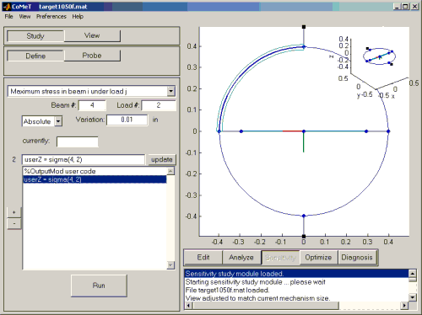Click the log horizontal scroll-left arrow
Viewport: 422px width, 315px height.
(188, 306)
